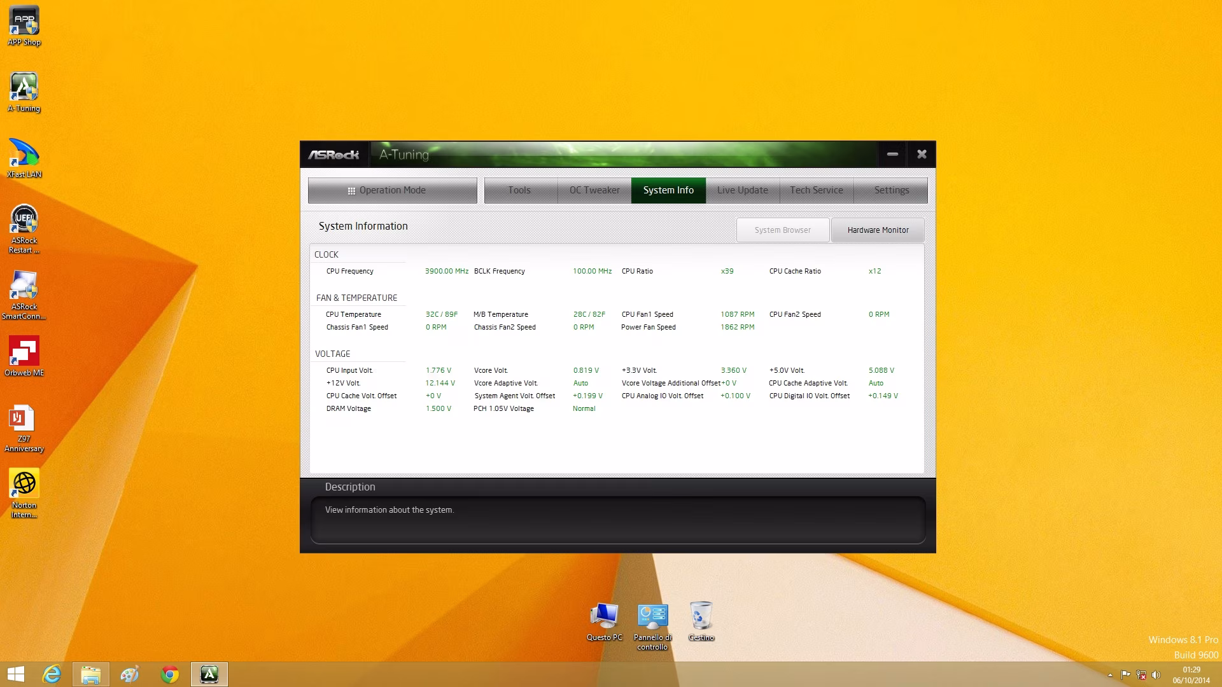Screen dimensions: 1222x687
Task: Click the Pannello di controllo icon
Action: click(x=652, y=627)
